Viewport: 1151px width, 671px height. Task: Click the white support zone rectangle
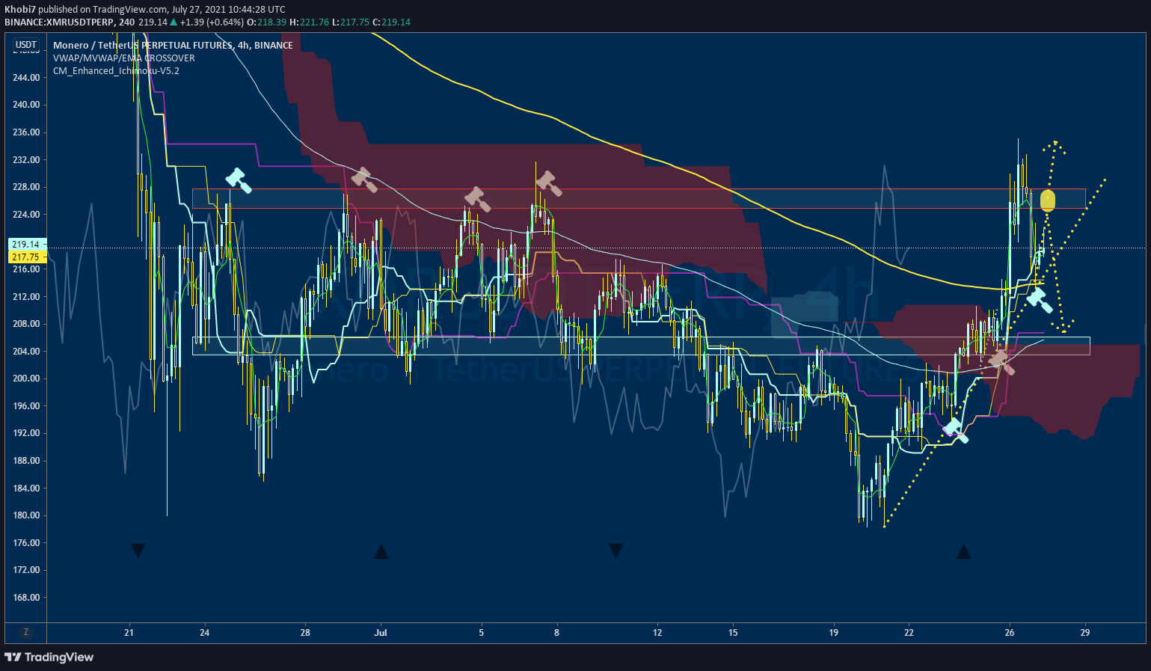(x=641, y=346)
